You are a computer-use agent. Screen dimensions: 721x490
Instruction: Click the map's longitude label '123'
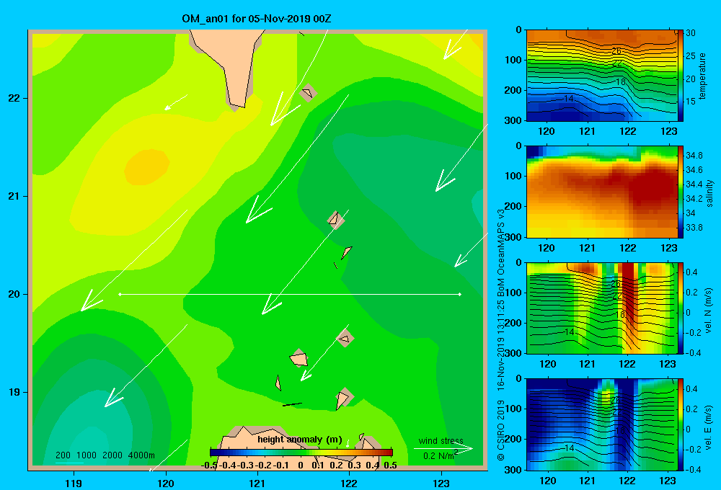pyautogui.click(x=441, y=483)
